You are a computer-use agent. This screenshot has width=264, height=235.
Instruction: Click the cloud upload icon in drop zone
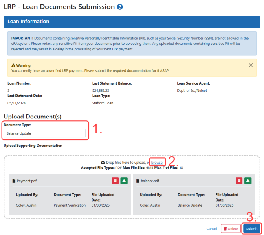pyautogui.click(x=103, y=162)
